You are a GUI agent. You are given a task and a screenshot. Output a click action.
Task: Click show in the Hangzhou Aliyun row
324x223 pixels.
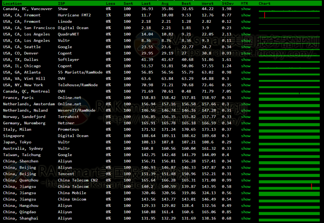click(246, 206)
